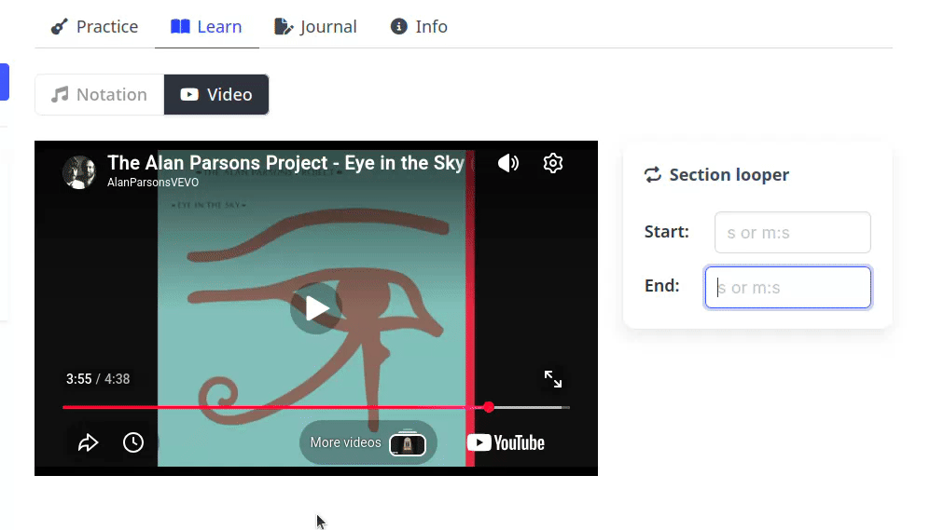Mute the video volume icon
Screen dimensions: 930x530
(x=508, y=163)
